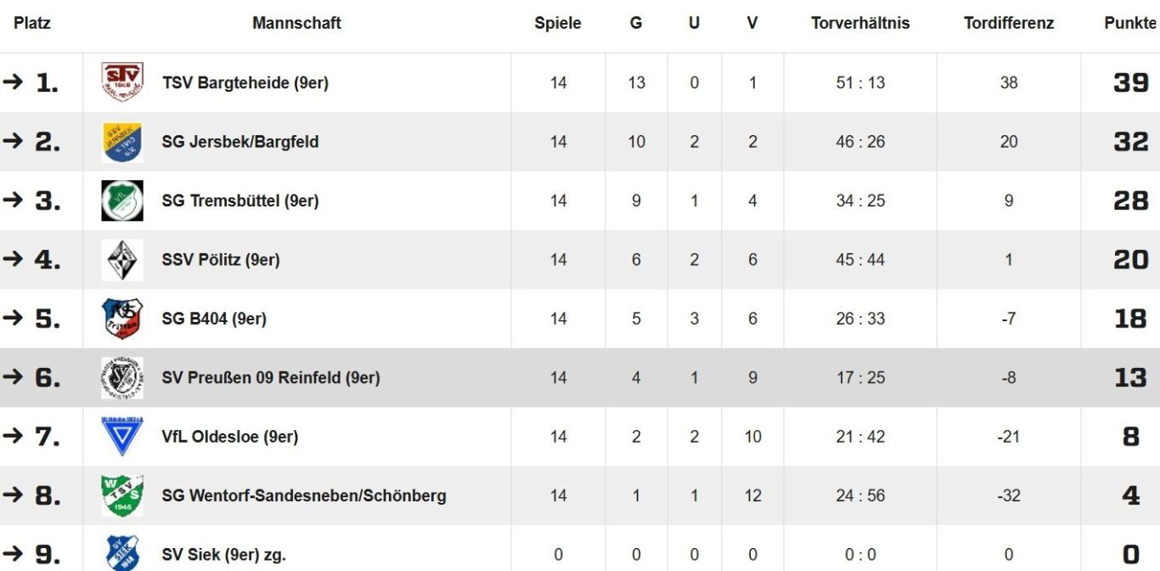
Task: Click the Punkte column header
Action: (x=1130, y=24)
